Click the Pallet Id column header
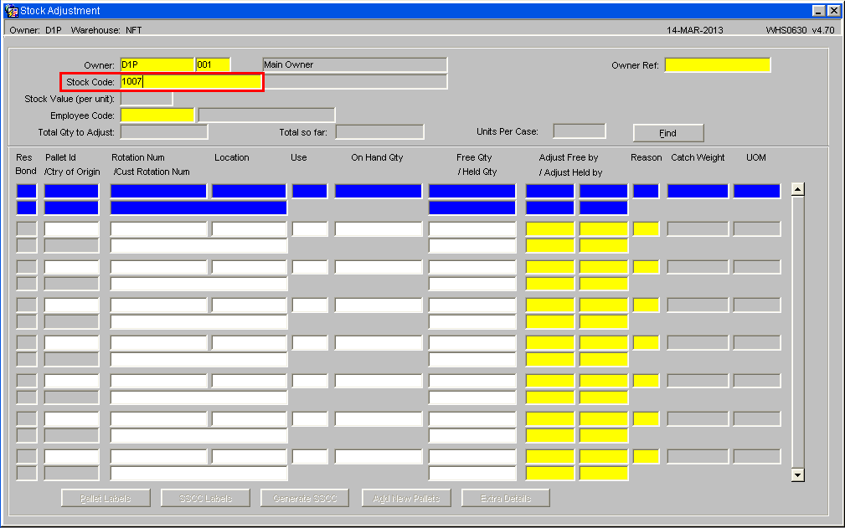Viewport: 845px width, 528px height. click(x=60, y=157)
